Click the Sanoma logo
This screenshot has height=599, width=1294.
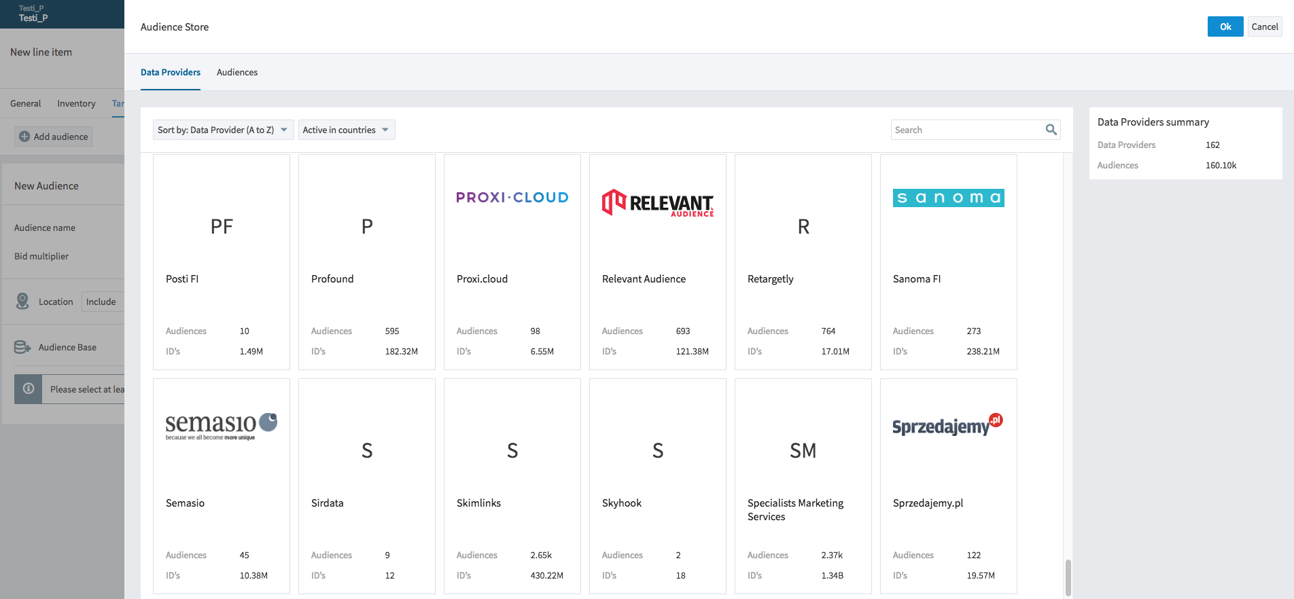point(949,198)
